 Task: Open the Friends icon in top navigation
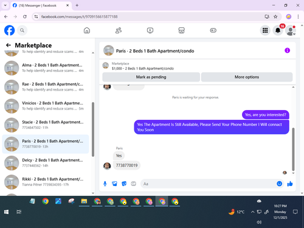(x=119, y=30)
